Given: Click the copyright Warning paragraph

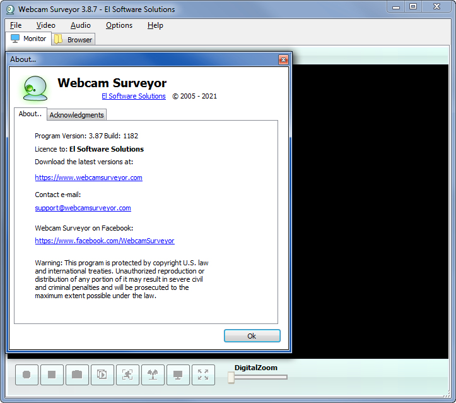Looking at the screenshot, I should pos(122,279).
